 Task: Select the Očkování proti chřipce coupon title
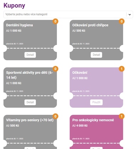90,25
